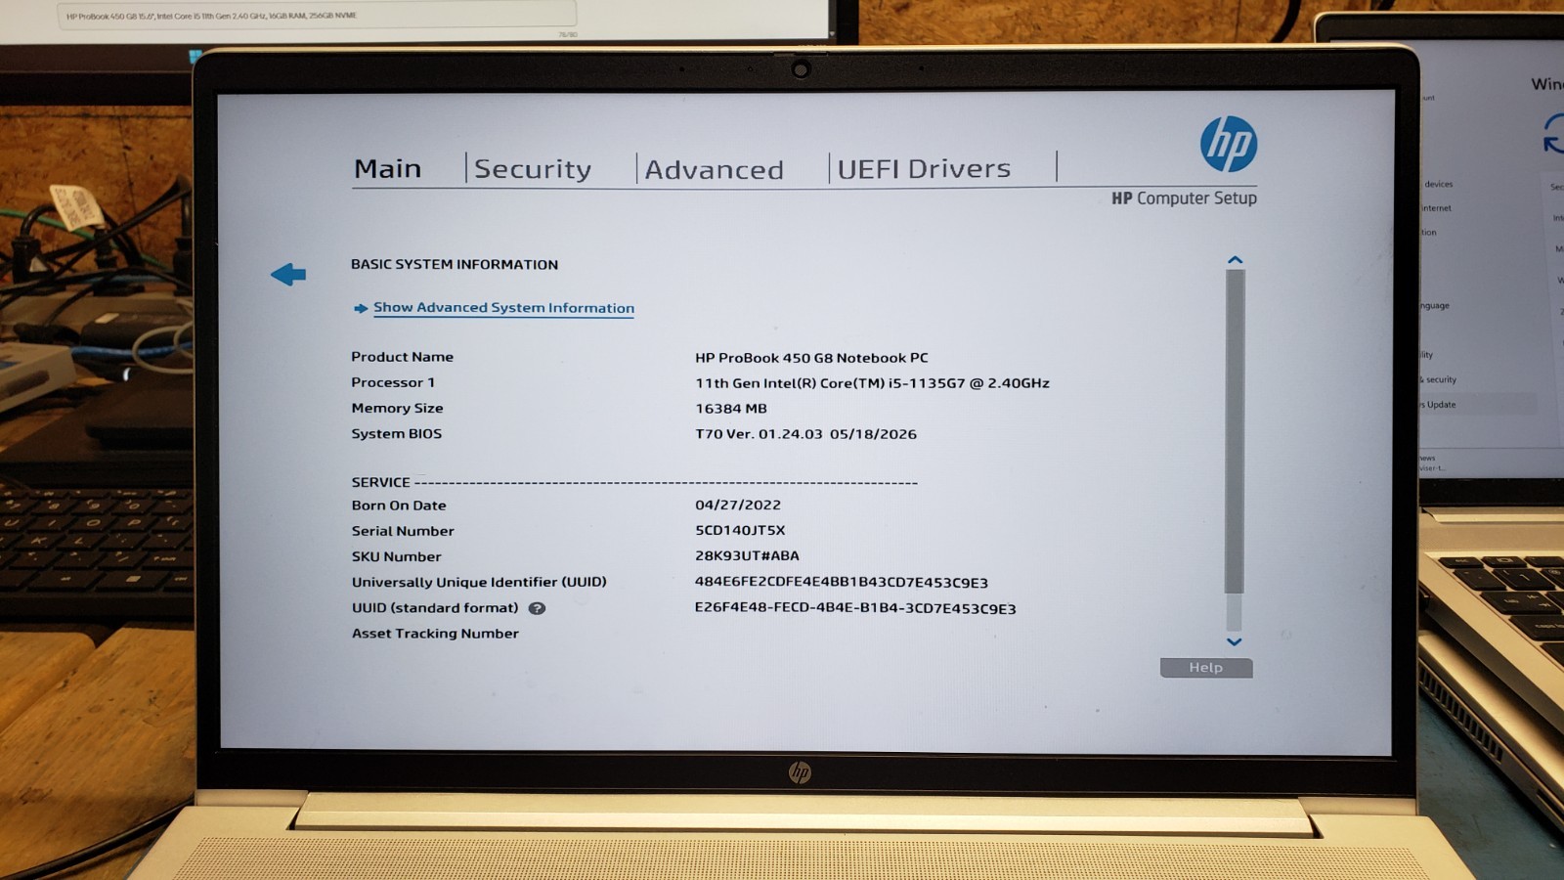
Task: Select the Serial Number label
Action: tap(403, 531)
